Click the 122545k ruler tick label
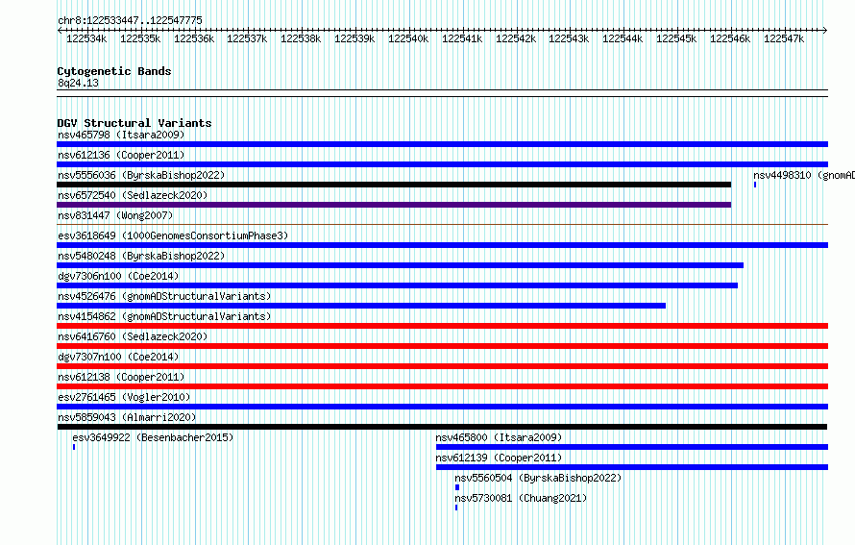This screenshot has height=545, width=855. point(676,38)
